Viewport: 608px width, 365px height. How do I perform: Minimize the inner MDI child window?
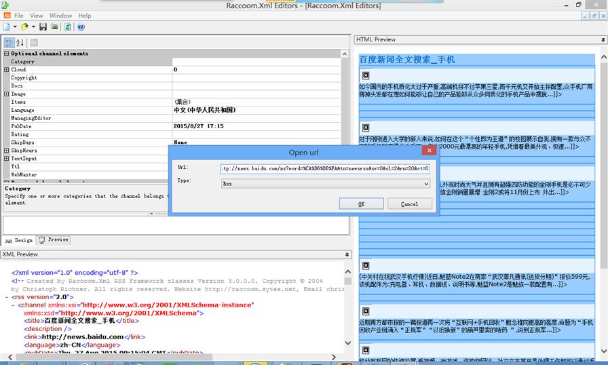point(586,16)
